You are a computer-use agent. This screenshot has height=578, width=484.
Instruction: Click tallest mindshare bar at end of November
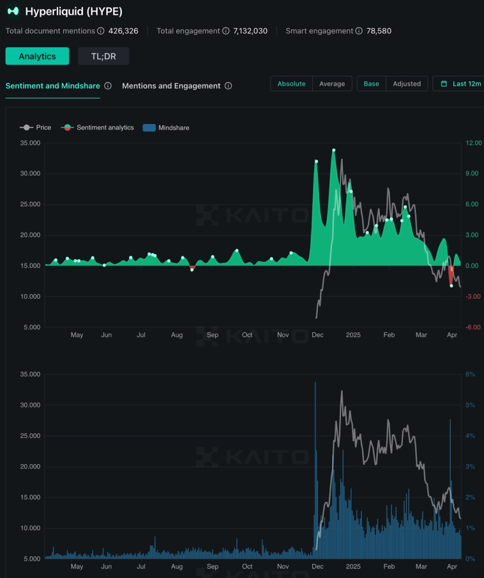pos(315,470)
